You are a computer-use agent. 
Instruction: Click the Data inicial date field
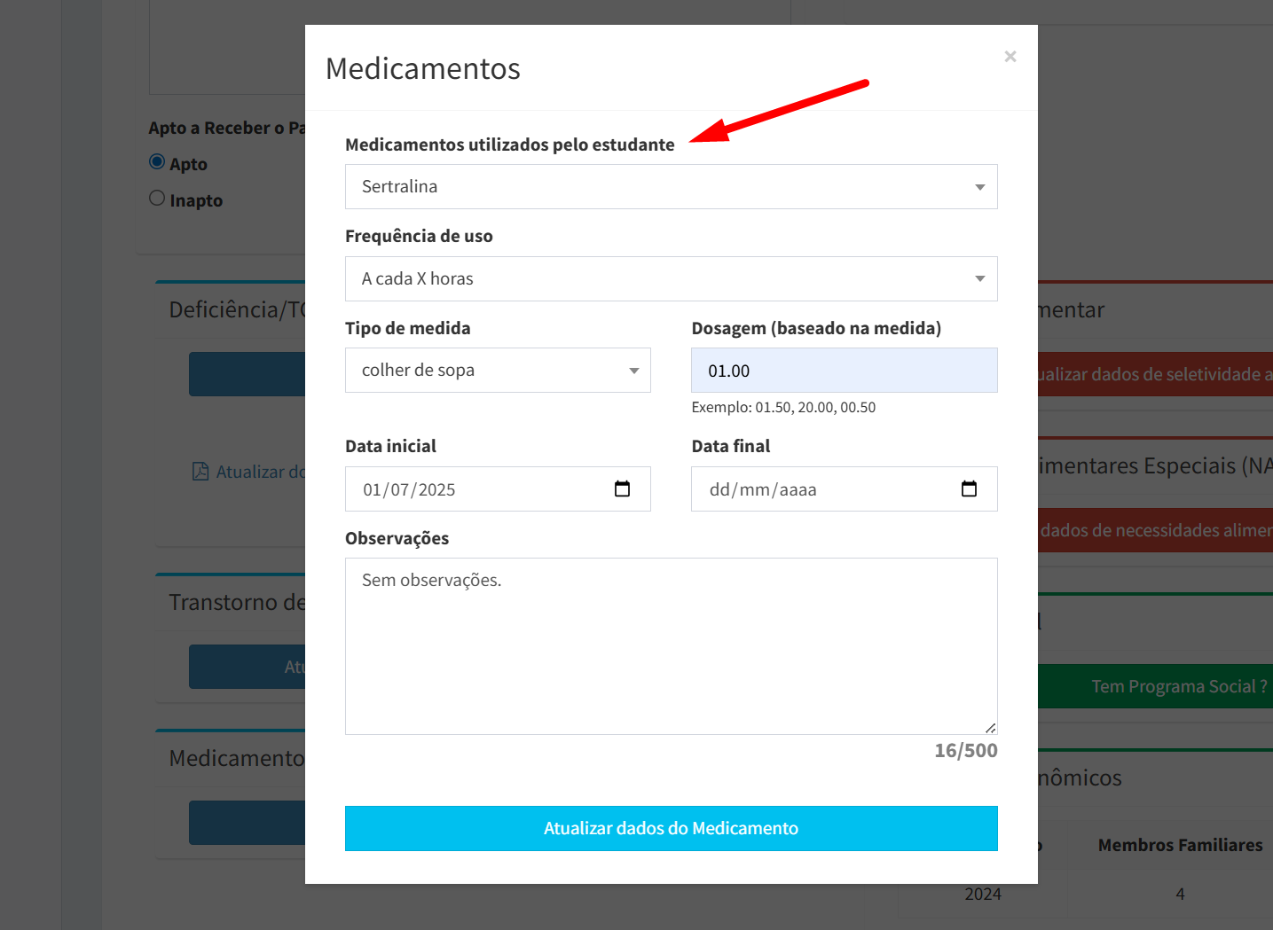click(498, 489)
